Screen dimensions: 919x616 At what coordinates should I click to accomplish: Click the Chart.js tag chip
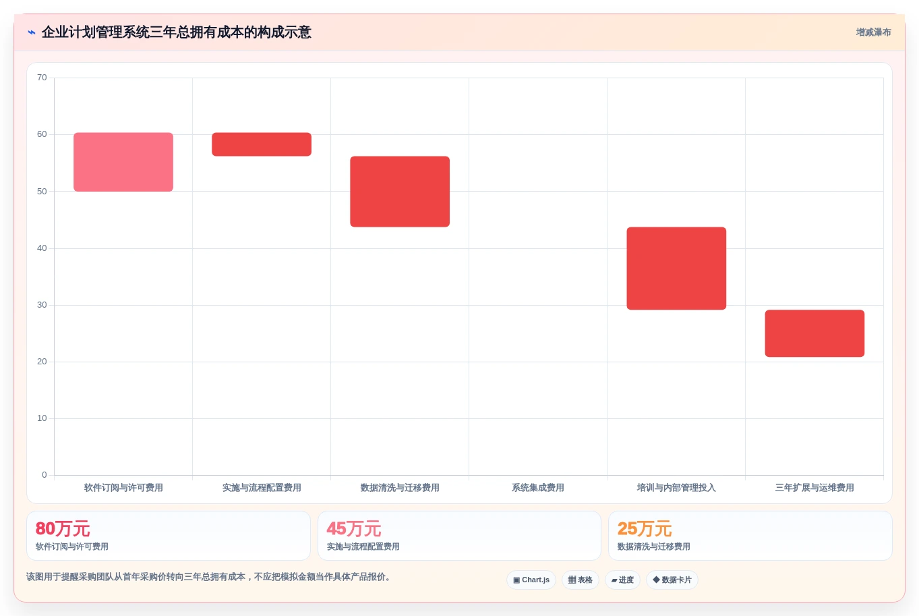point(531,580)
